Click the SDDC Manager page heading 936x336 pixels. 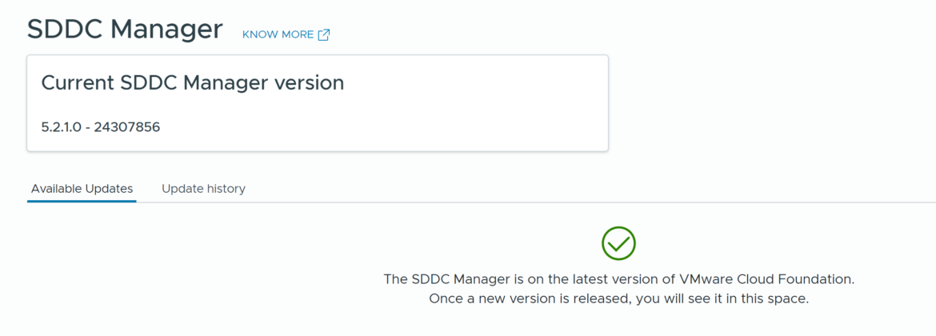125,30
